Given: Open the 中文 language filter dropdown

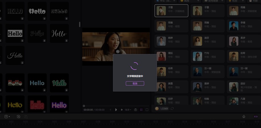Looking at the screenshot, I should click(x=166, y=1).
